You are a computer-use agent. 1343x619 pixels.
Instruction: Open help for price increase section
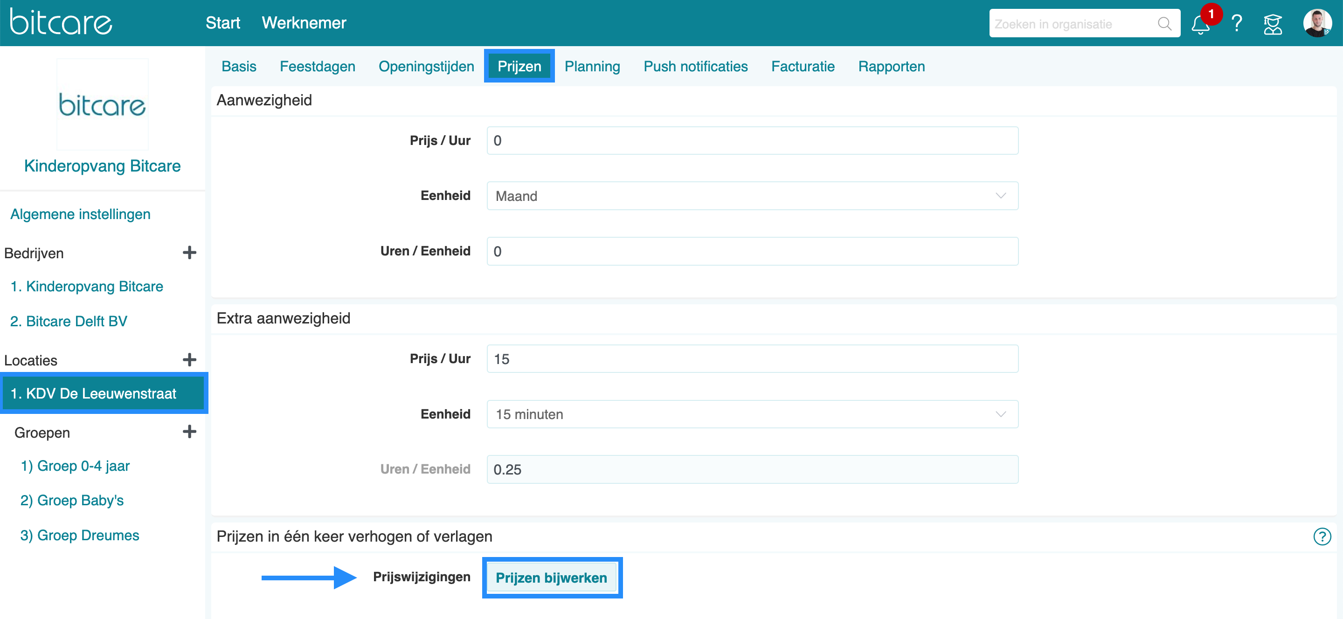click(x=1322, y=536)
